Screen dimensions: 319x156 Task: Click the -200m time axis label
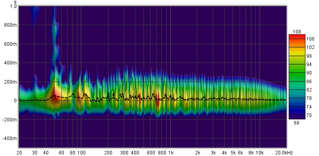(x=10, y=120)
